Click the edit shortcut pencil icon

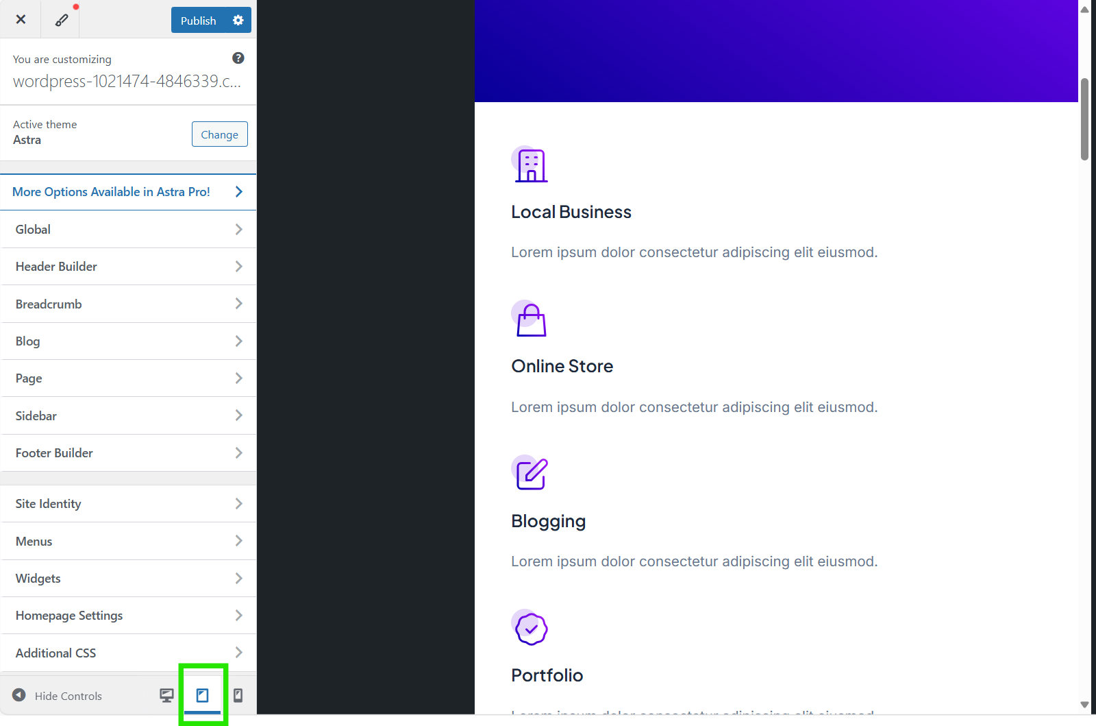click(62, 19)
